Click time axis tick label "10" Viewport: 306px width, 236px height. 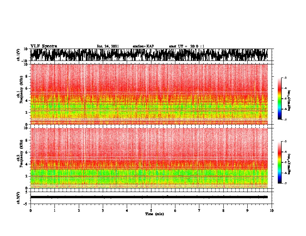tap(272, 211)
